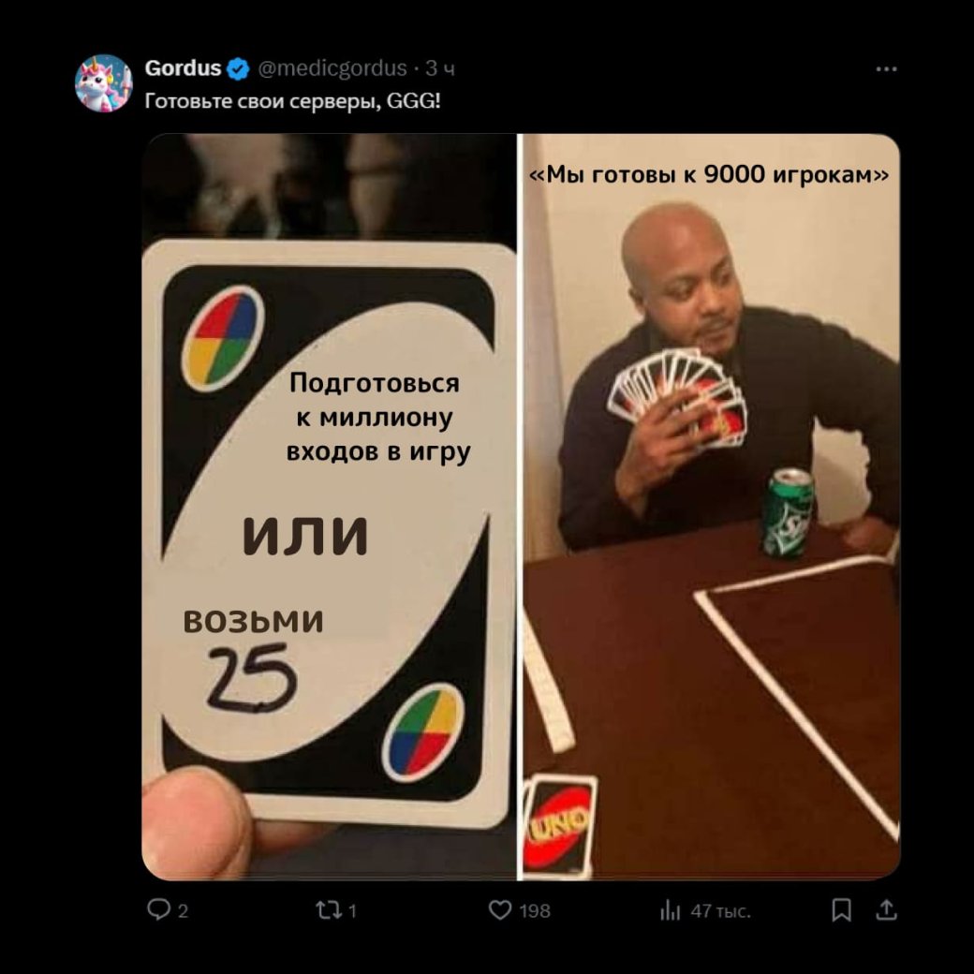
Task: Click the reply count number 2
Action: coord(183,911)
